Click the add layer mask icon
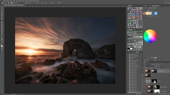 pos(161,94)
